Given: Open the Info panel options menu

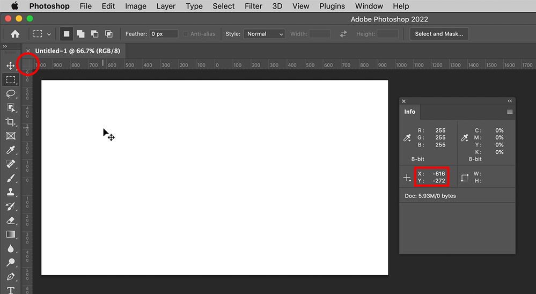Looking at the screenshot, I should 510,112.
